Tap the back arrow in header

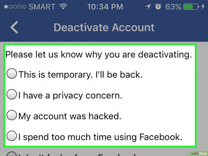pyautogui.click(x=14, y=27)
